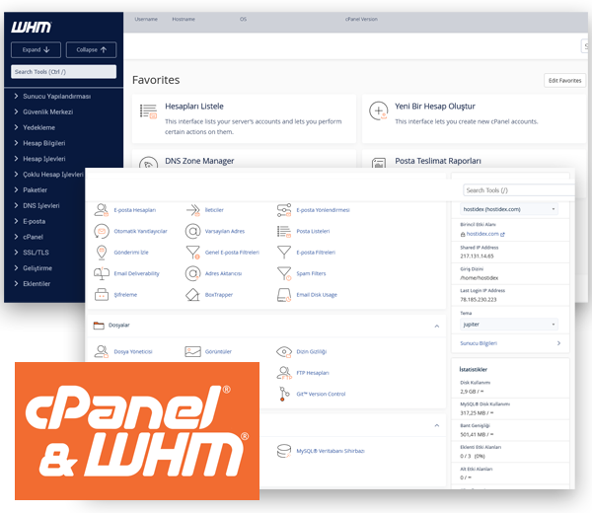Expand the Sunucu Yapılandırması sidebar section
Viewport: 592px width, 513px height.
coord(18,97)
